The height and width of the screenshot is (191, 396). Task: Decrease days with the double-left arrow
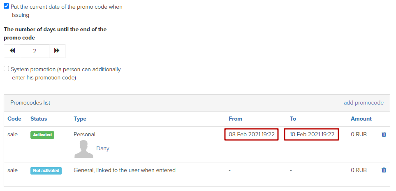[12, 51]
